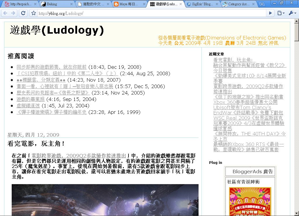299x216 pixels.
Task: Open link 同步即興的遊戲節奏，就在你眼前
Action: [x=51, y=67]
